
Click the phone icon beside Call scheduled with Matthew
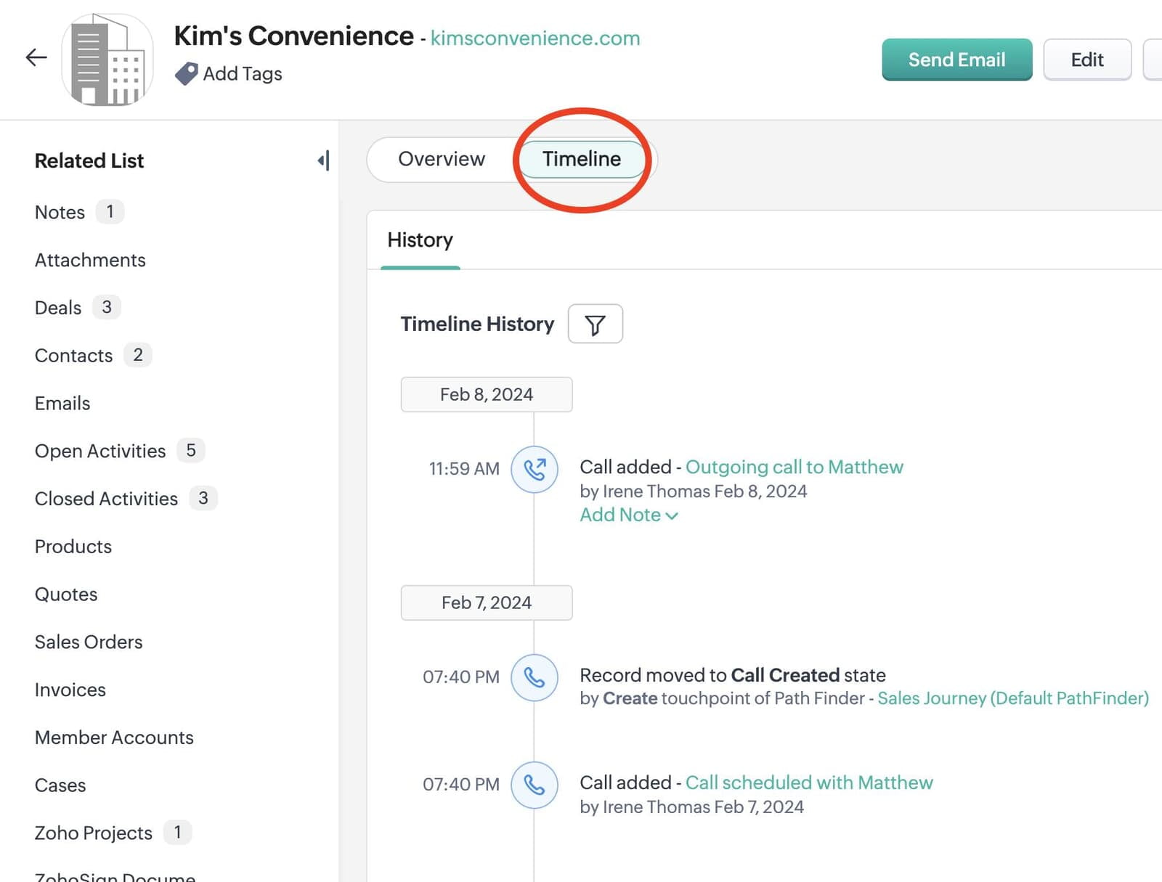coord(535,785)
